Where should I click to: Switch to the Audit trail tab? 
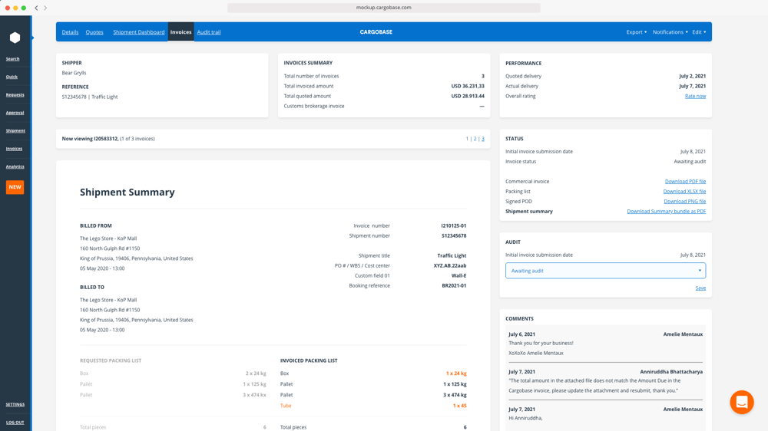209,32
